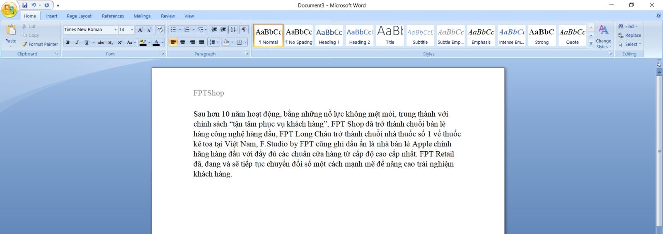Image resolution: width=663 pixels, height=234 pixels.
Task: Click the Paste clipboard icon
Action: (x=11, y=30)
